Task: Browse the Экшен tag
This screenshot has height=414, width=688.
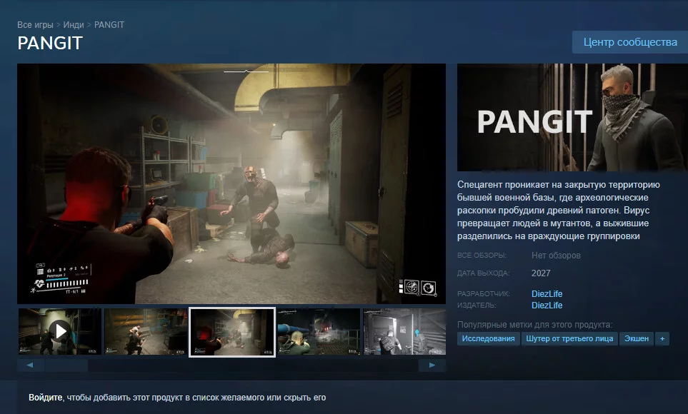Action: (636, 338)
